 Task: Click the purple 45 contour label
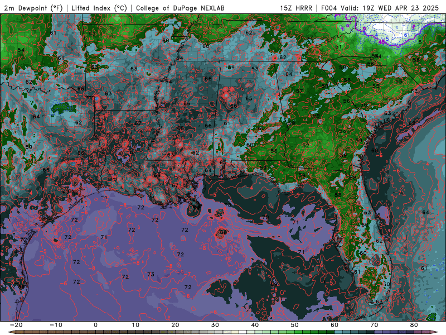(382, 42)
